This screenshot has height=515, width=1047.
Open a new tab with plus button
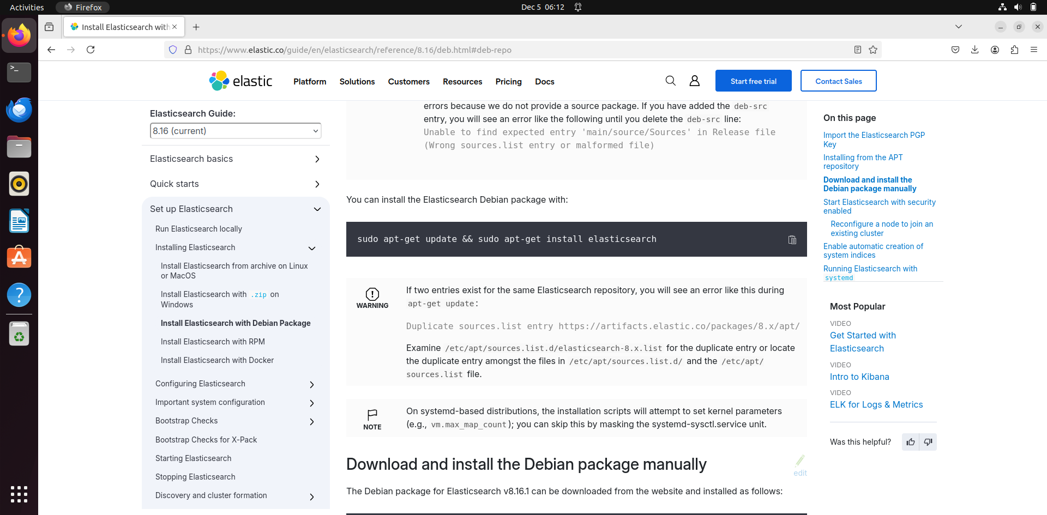pyautogui.click(x=196, y=27)
